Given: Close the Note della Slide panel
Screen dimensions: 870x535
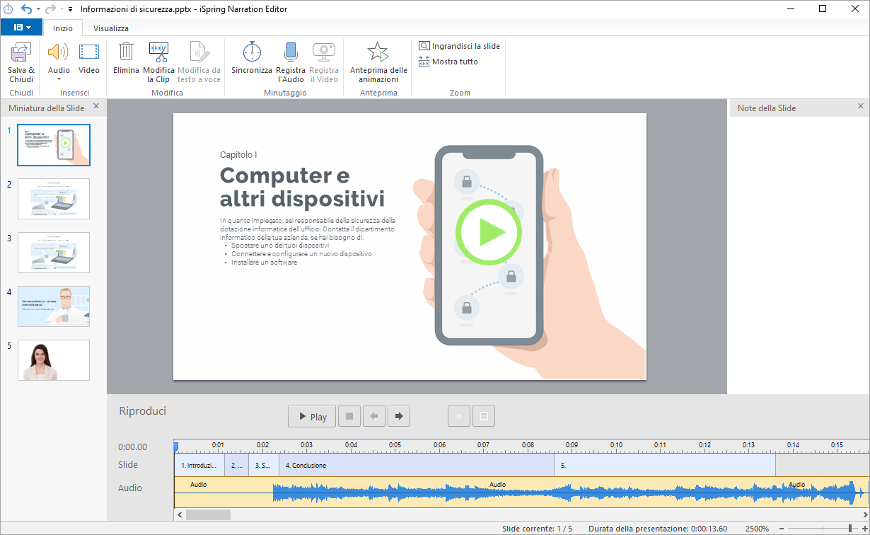Looking at the screenshot, I should point(861,106).
